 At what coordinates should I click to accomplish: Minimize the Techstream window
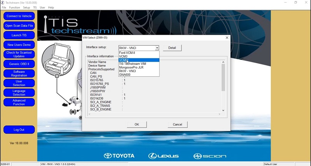pos(285,3)
